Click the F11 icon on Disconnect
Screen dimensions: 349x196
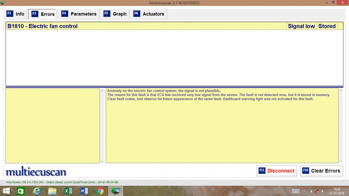coord(262,170)
